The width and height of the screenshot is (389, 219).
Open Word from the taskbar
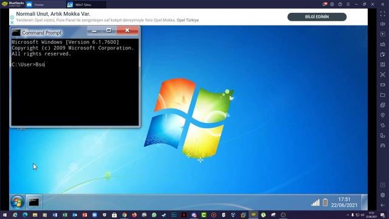click(55, 215)
